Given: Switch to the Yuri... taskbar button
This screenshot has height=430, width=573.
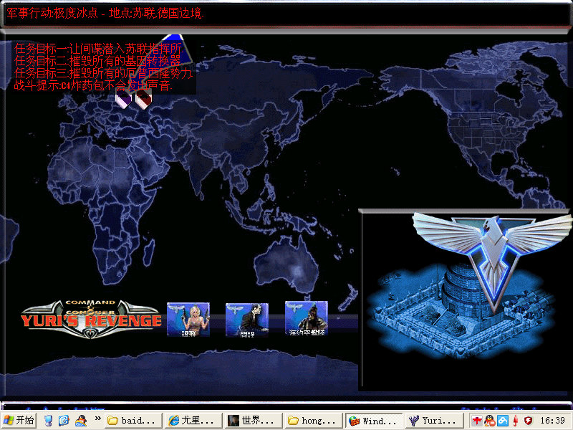Looking at the screenshot, I should click(433, 421).
